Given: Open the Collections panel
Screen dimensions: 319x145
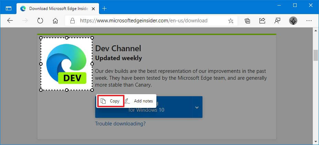Looking at the screenshot, I should point(247,21).
